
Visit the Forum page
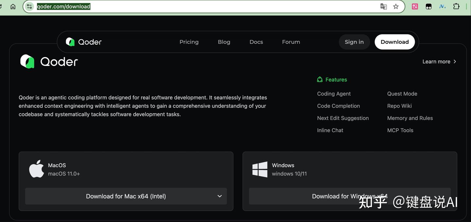pyautogui.click(x=291, y=42)
